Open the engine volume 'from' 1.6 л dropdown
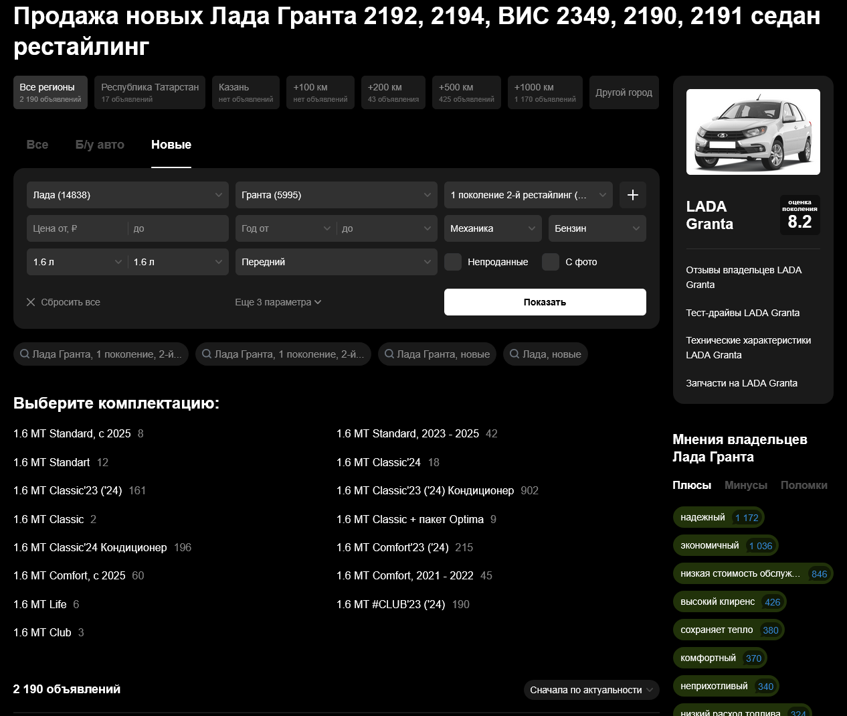The height and width of the screenshot is (716, 847). (x=77, y=262)
